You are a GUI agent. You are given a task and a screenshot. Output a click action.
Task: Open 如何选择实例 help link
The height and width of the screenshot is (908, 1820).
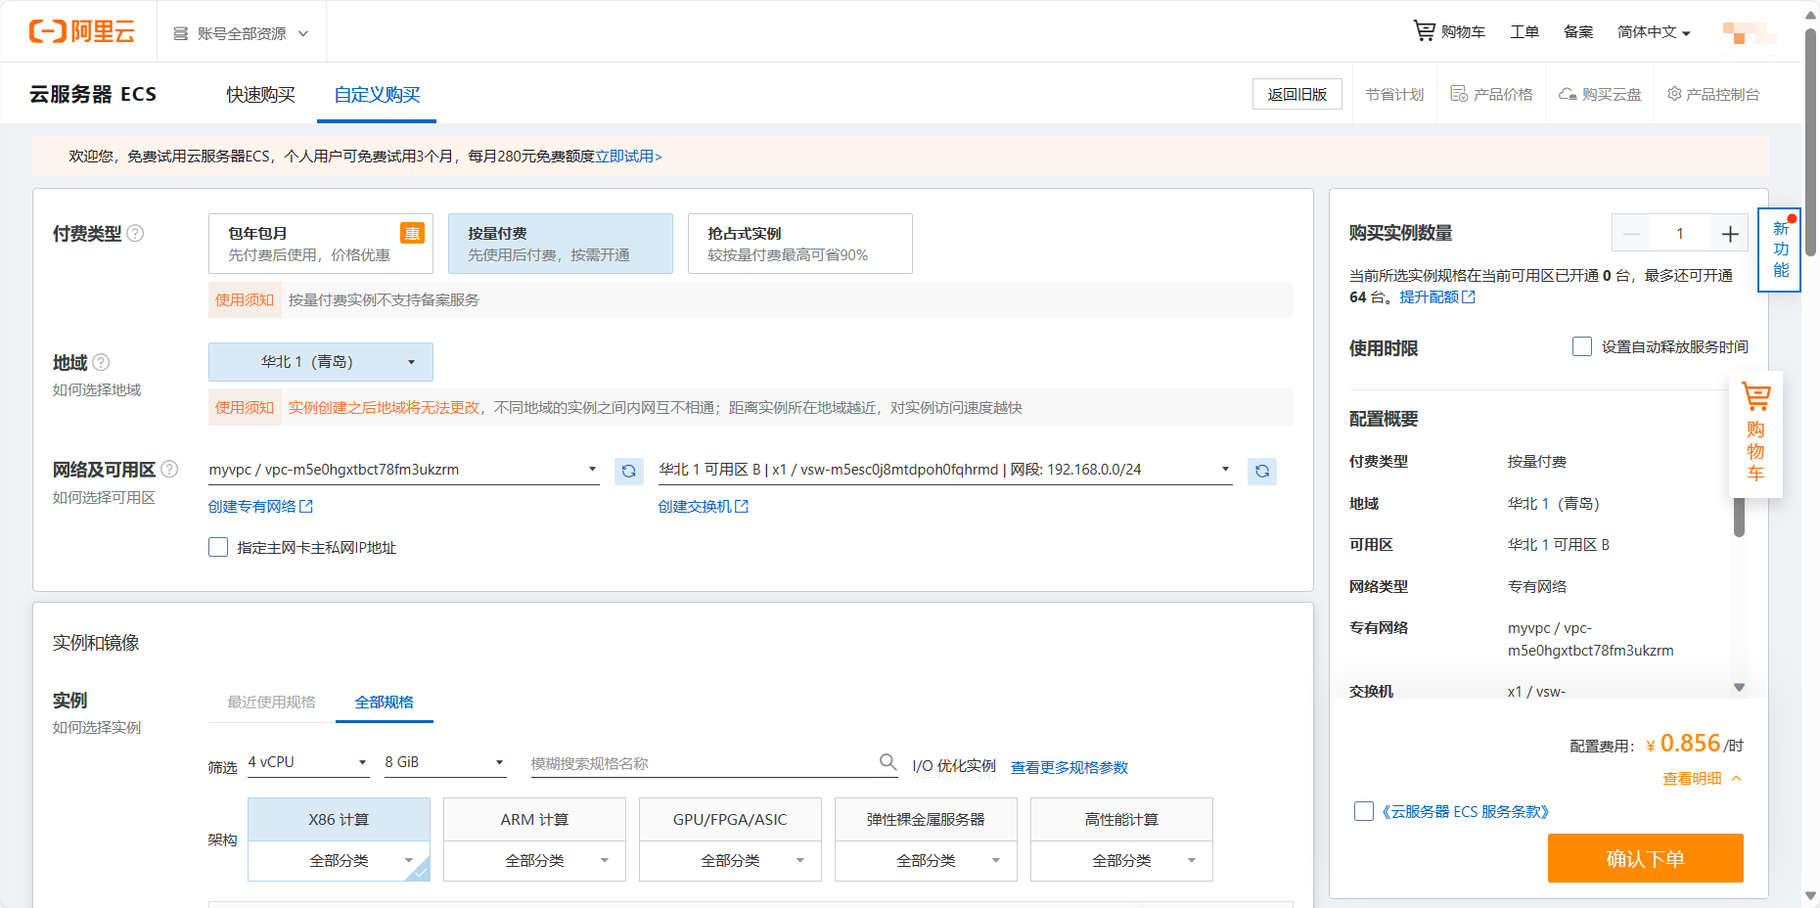tap(97, 727)
